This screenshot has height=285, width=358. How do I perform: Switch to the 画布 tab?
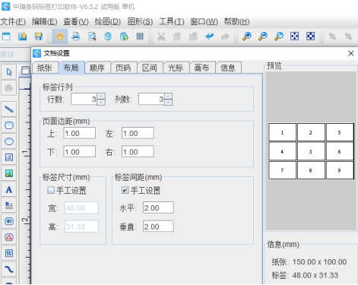click(x=202, y=68)
